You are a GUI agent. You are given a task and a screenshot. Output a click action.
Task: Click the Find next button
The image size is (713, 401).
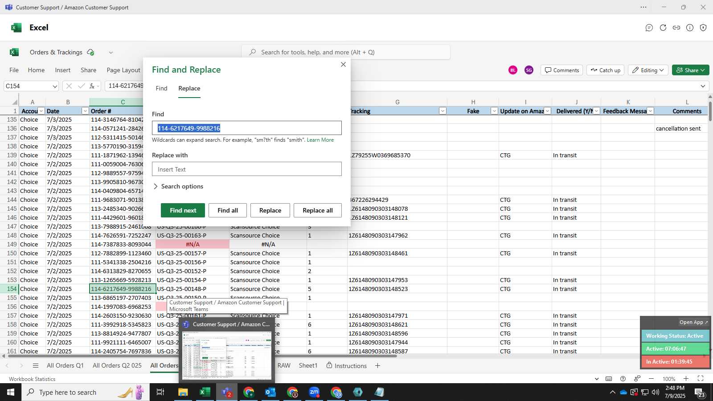(x=183, y=210)
